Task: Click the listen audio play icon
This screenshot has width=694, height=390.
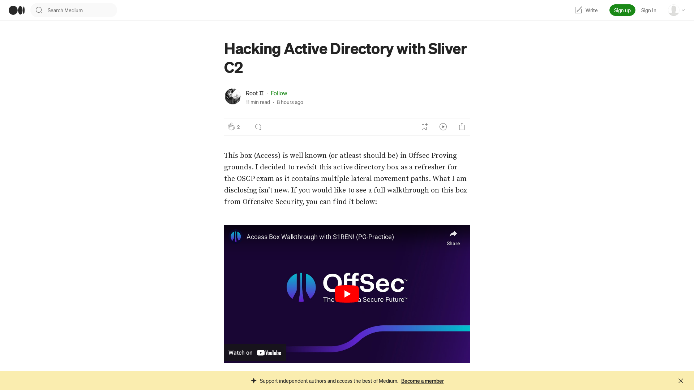Action: (443, 127)
